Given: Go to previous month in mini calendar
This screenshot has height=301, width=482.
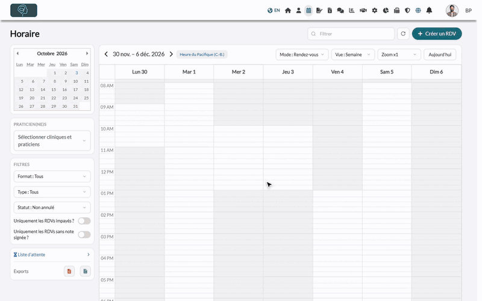Looking at the screenshot, I should point(18,54).
